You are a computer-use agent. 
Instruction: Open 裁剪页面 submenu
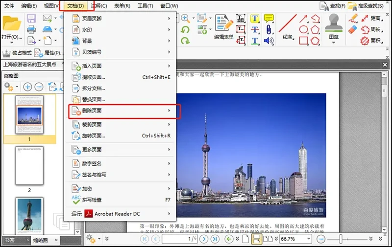(121, 125)
